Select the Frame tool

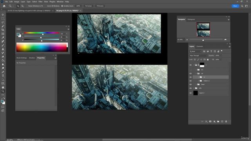(x=3, y=34)
